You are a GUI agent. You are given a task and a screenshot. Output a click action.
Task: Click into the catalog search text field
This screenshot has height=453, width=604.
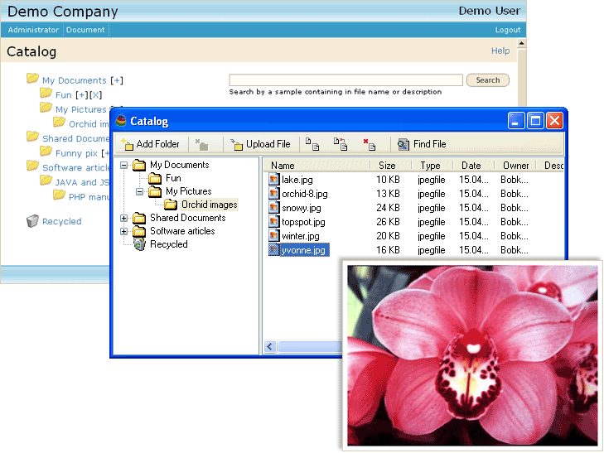(x=346, y=80)
